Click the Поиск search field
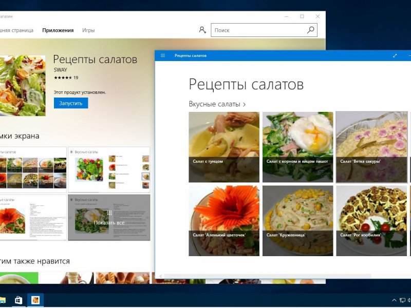The image size is (411, 308). click(x=264, y=30)
